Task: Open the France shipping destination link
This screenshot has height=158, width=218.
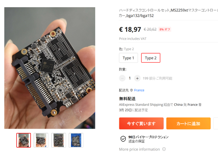Action: tap(139, 90)
